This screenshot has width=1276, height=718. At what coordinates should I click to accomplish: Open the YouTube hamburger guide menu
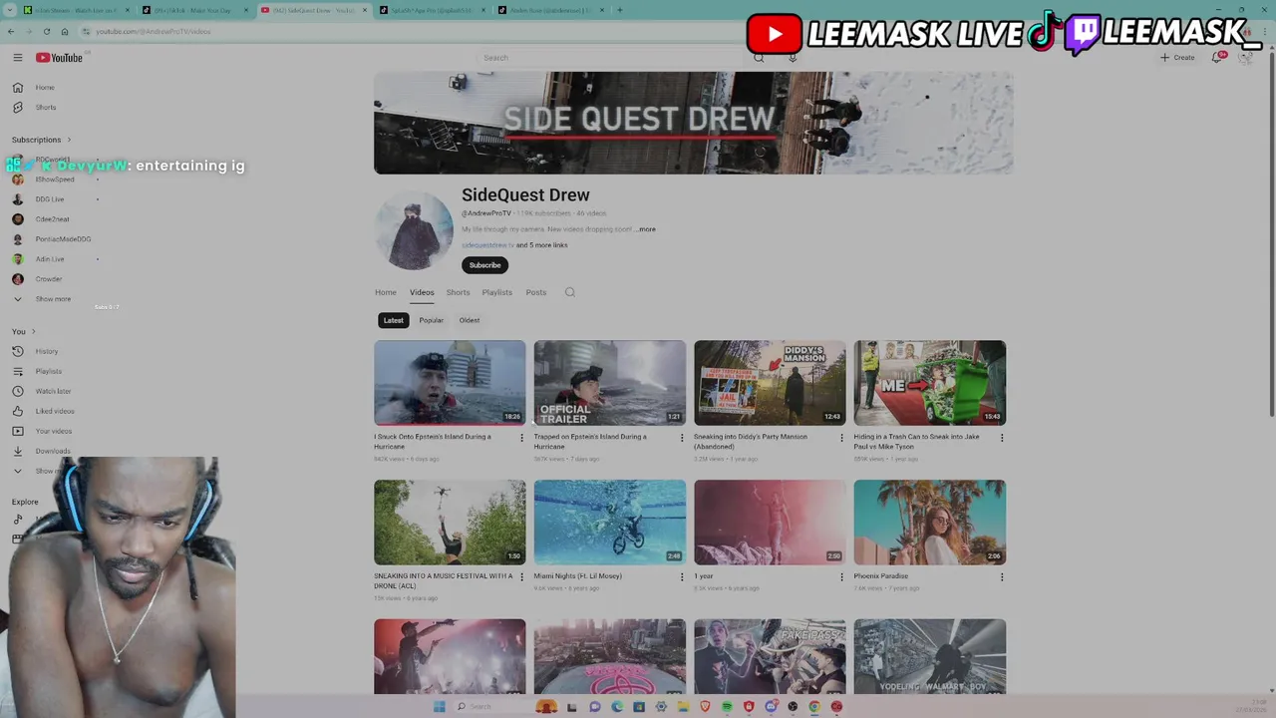tap(17, 58)
